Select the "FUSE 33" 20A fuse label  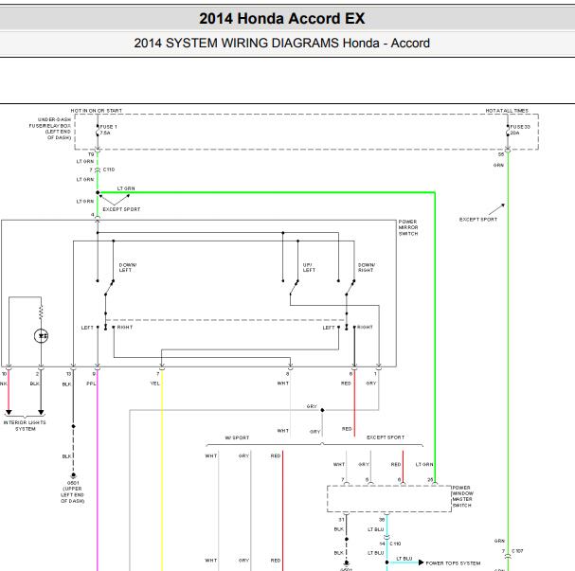tap(520, 130)
